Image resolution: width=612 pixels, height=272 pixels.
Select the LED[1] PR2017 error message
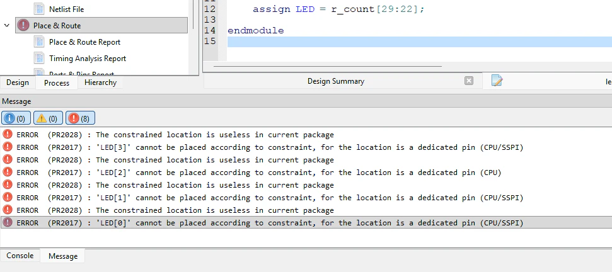(x=306, y=198)
